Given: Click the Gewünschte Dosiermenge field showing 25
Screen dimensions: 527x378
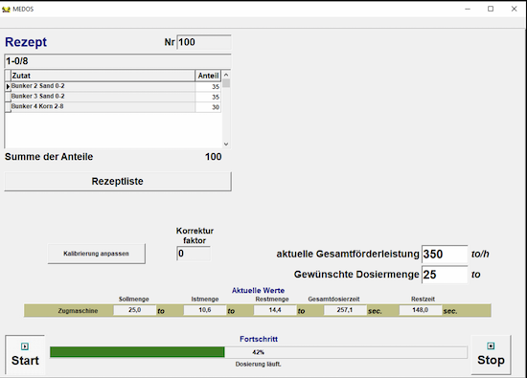Looking at the screenshot, I should [x=445, y=275].
